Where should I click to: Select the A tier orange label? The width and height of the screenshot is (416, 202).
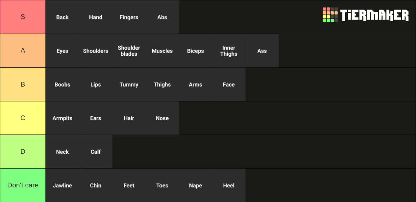tap(23, 51)
